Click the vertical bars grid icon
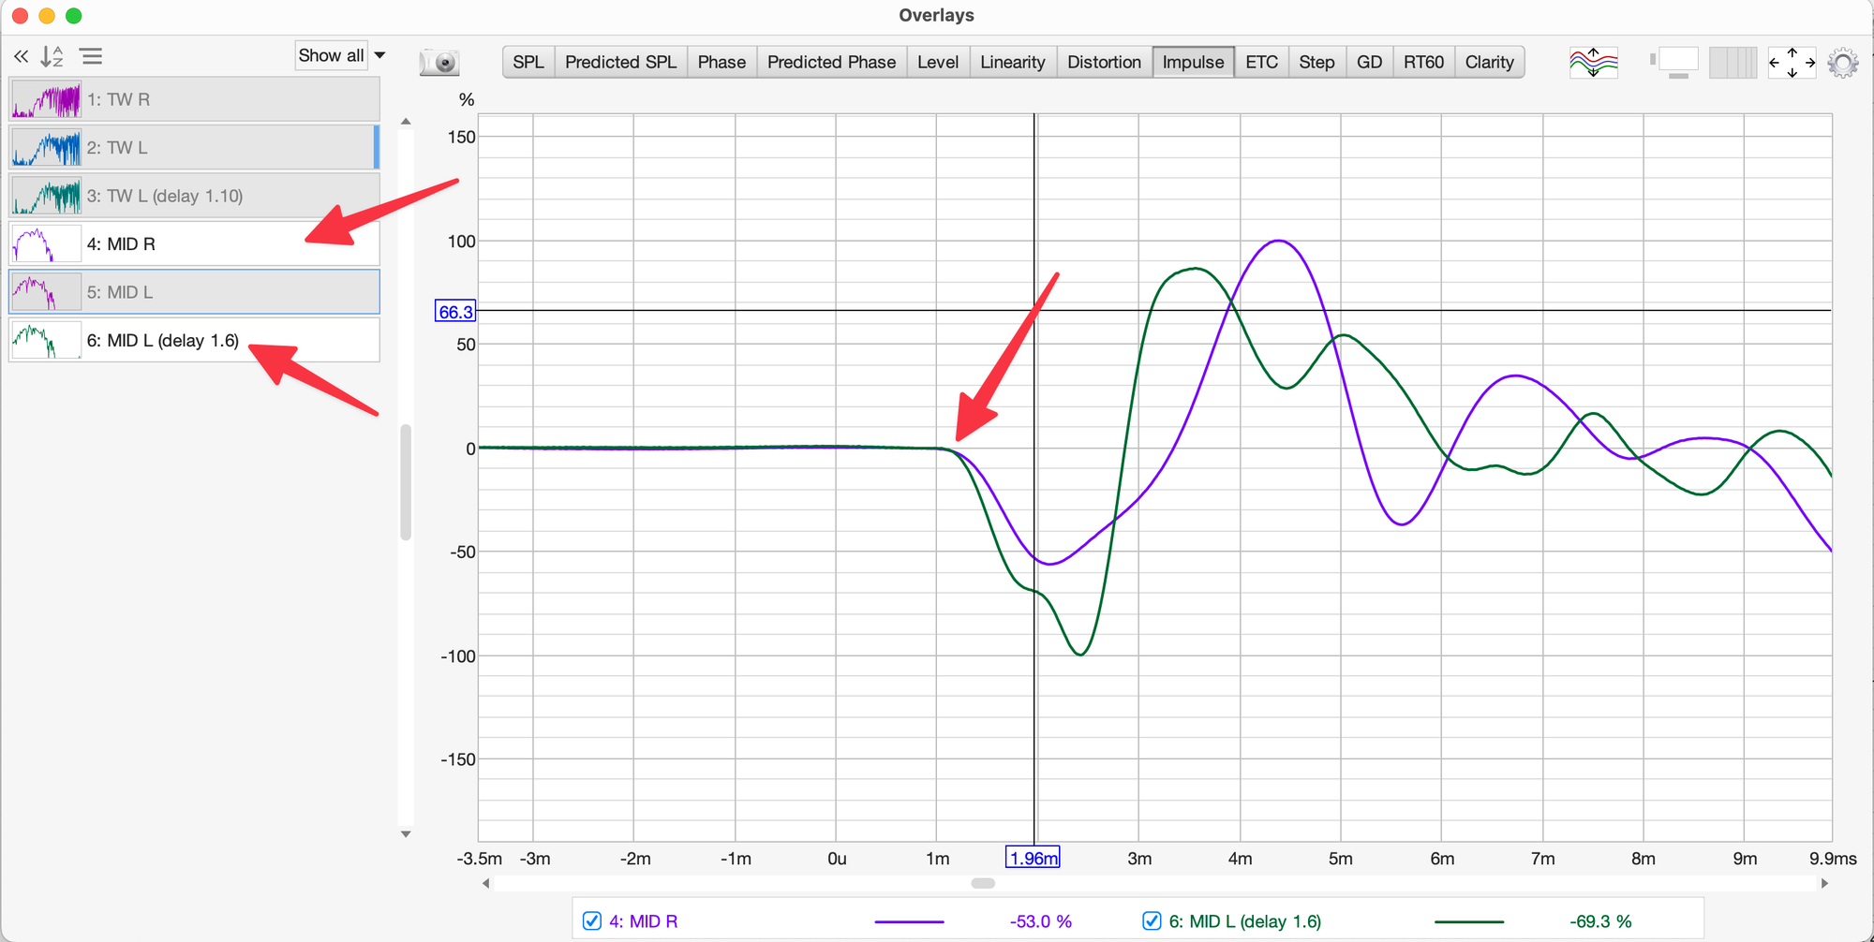 tap(1733, 63)
